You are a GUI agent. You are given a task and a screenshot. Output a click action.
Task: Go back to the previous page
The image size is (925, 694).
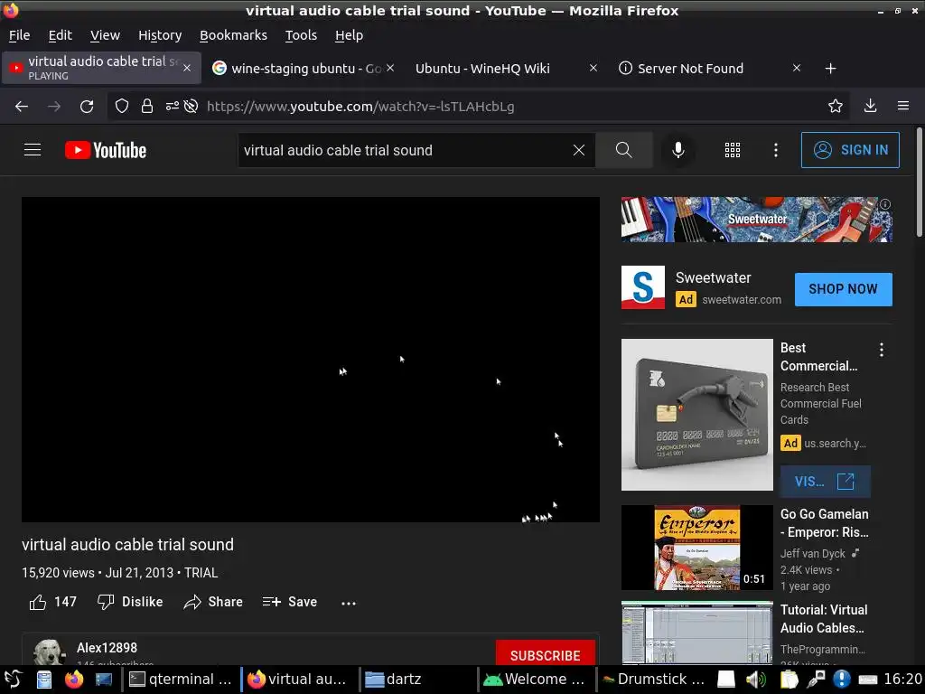click(x=22, y=107)
